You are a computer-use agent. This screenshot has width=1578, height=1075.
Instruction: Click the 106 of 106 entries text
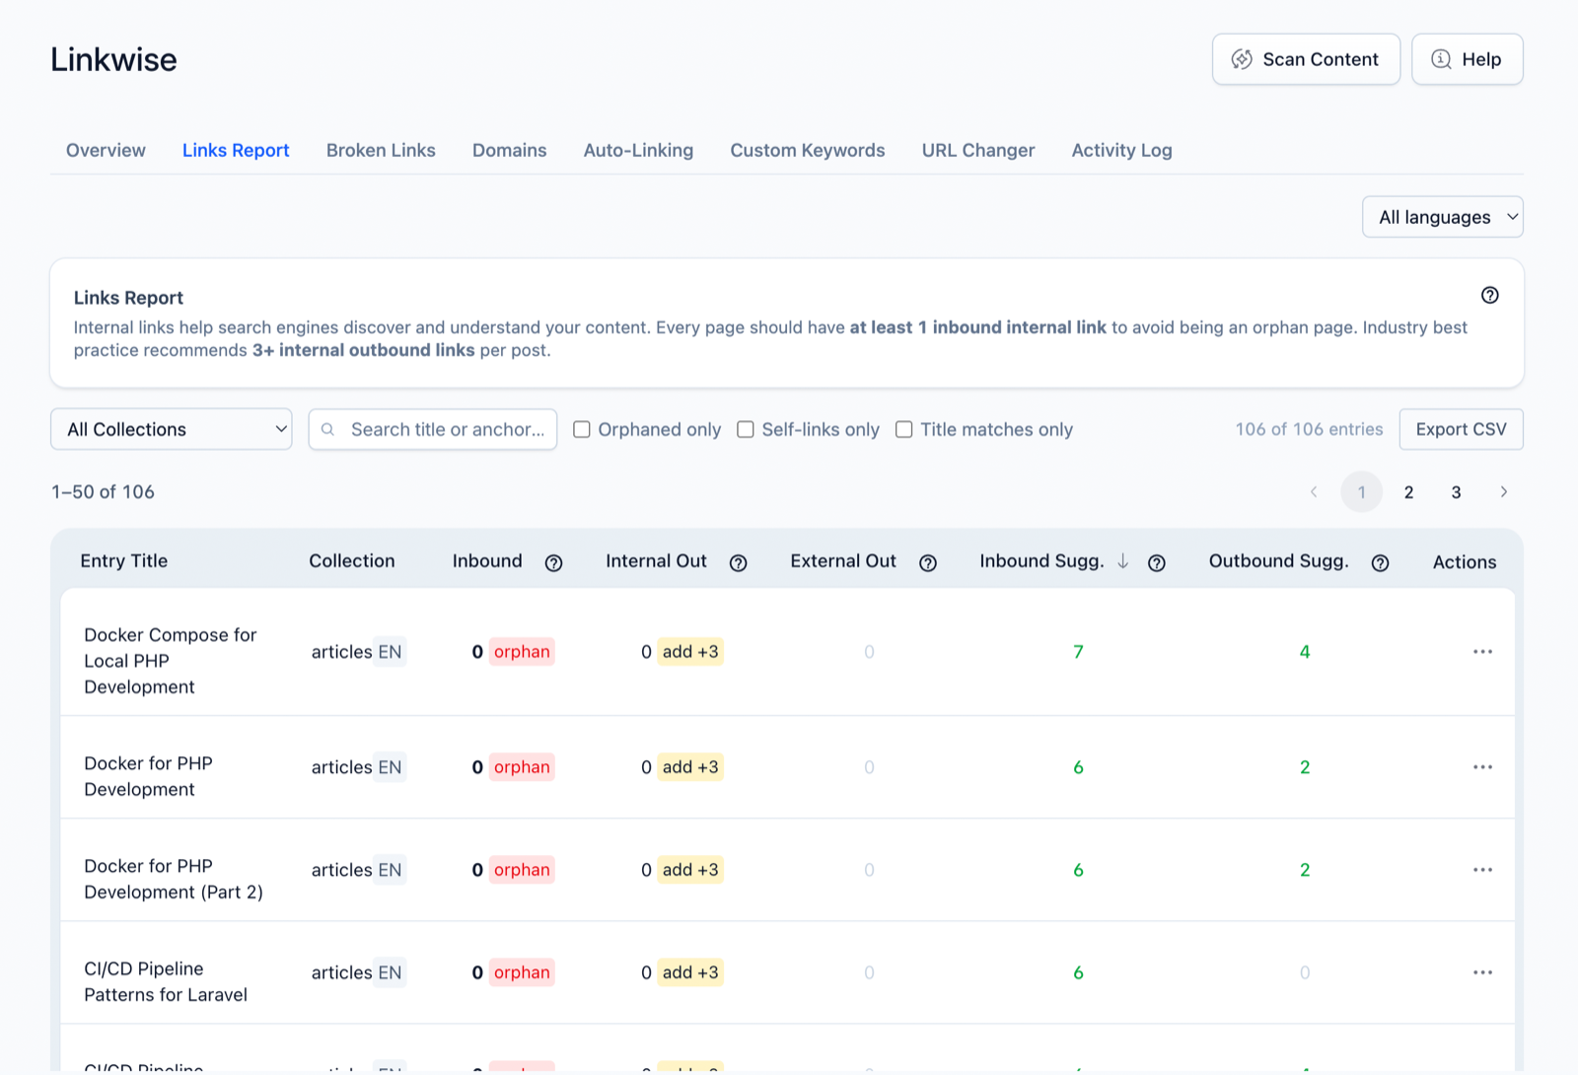pyautogui.click(x=1309, y=429)
